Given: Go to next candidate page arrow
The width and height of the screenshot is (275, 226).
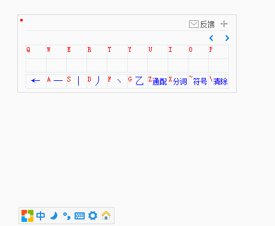Looking at the screenshot, I should tap(227, 38).
